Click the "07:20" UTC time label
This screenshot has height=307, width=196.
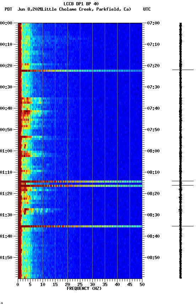click(153, 66)
